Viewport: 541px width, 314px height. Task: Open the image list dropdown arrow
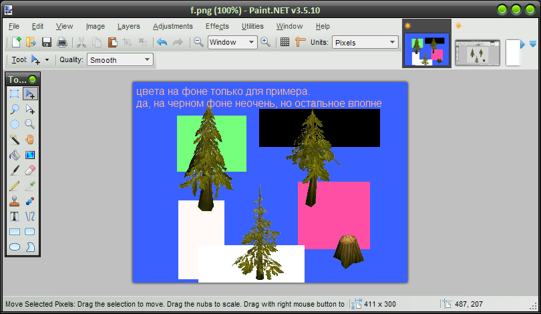click(533, 44)
